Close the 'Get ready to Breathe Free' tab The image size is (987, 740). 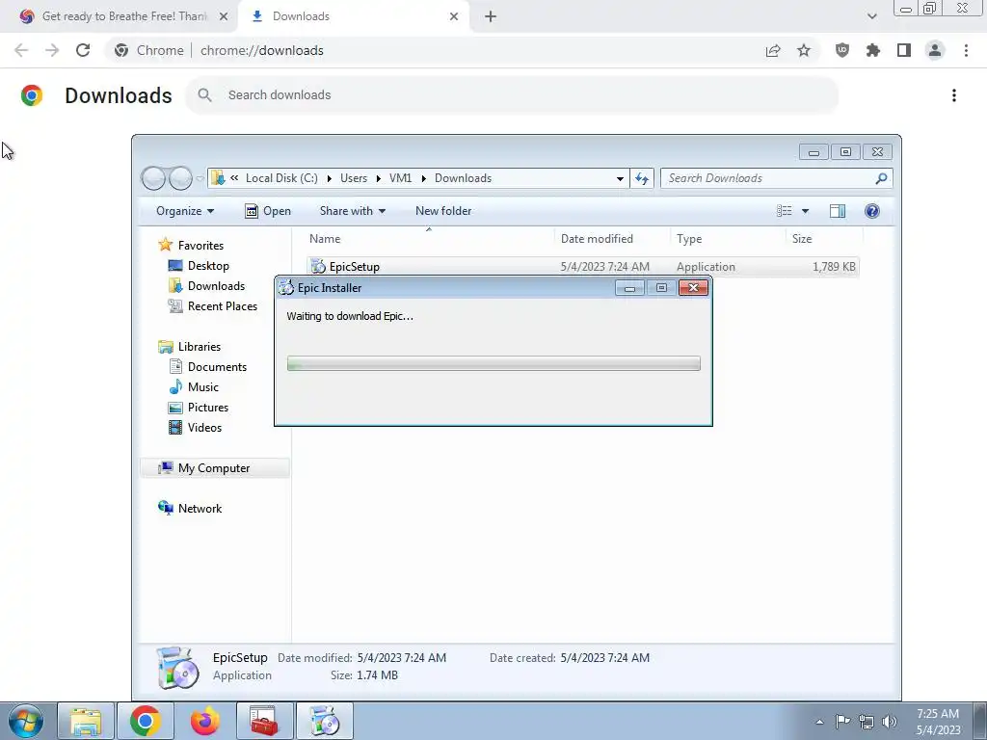coord(224,16)
